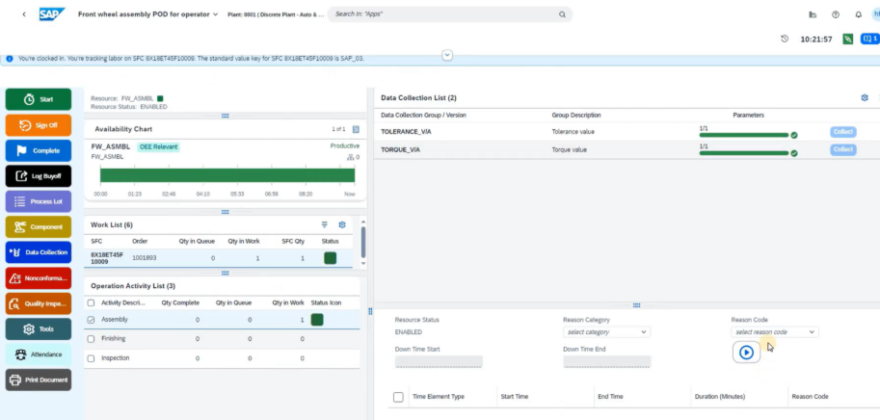Check the Inspection activity checkbox
The height and width of the screenshot is (420, 880).
pos(92,358)
